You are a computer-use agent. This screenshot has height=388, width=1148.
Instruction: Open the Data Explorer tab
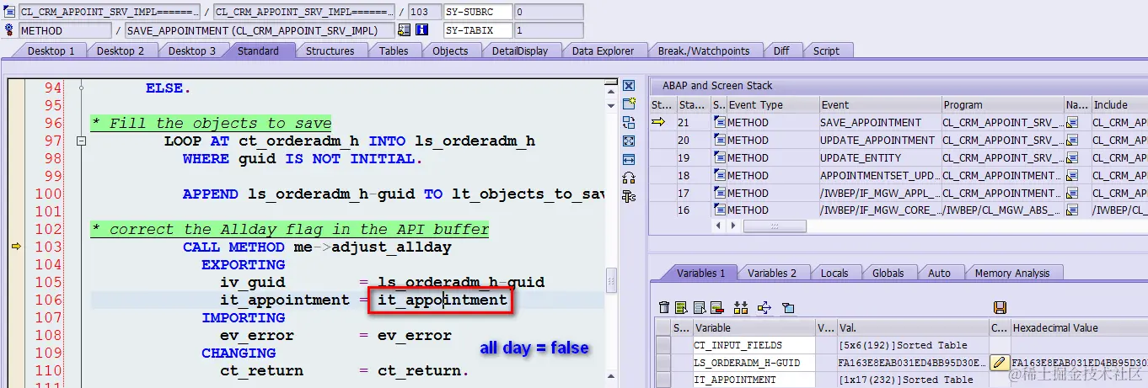click(x=603, y=50)
